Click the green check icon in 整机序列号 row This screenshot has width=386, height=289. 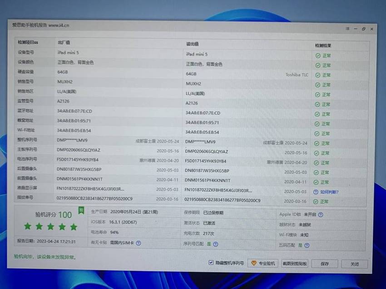pos(317,144)
